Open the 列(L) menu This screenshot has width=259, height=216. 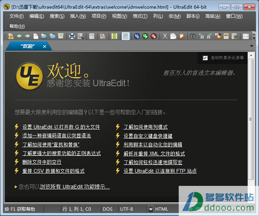pyautogui.click(x=158, y=16)
